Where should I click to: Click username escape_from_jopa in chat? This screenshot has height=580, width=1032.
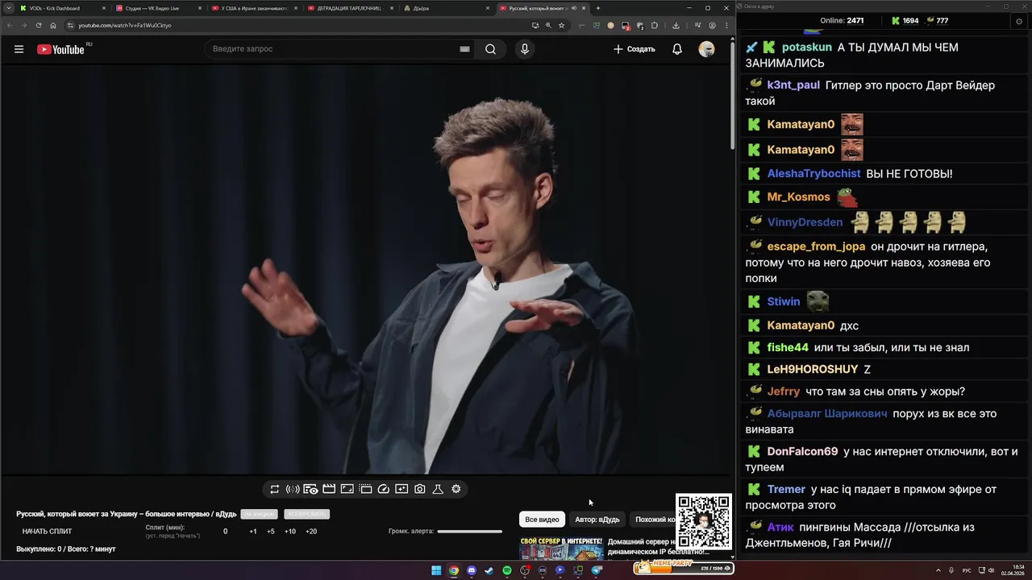click(816, 246)
